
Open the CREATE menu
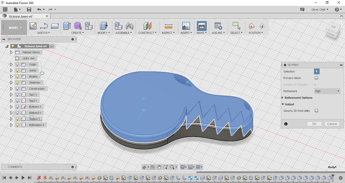pyautogui.click(x=78, y=33)
